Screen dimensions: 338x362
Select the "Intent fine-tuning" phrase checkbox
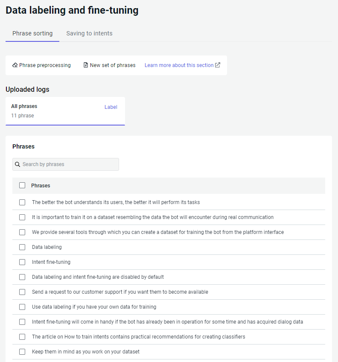point(22,262)
